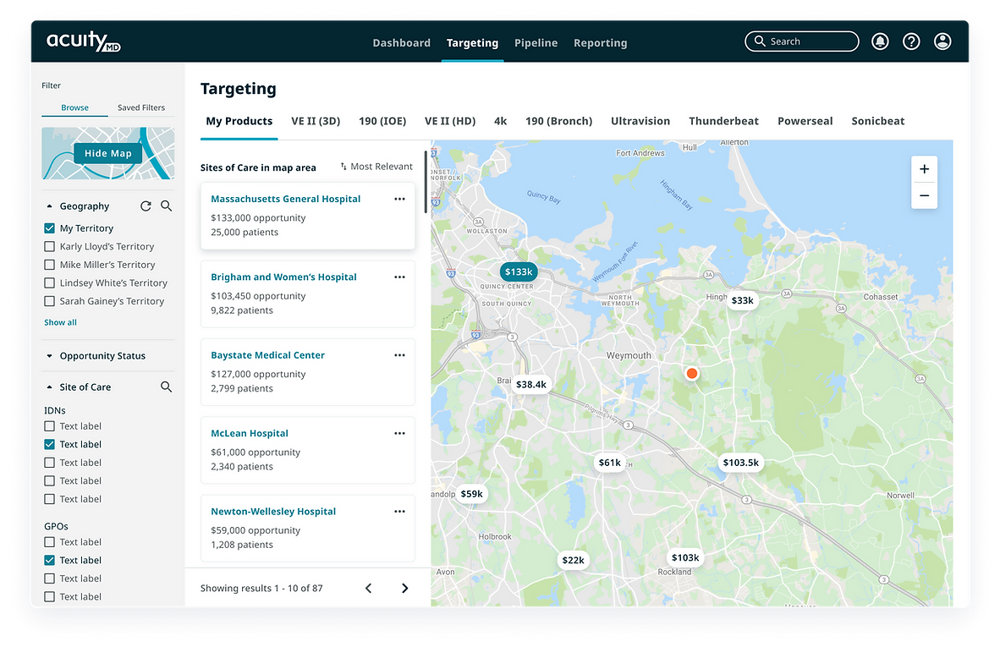This screenshot has height=647, width=1000.
Task: Click the Hide Map button
Action: tap(107, 153)
